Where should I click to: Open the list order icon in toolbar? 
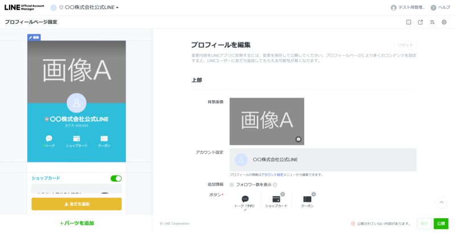click(432, 22)
